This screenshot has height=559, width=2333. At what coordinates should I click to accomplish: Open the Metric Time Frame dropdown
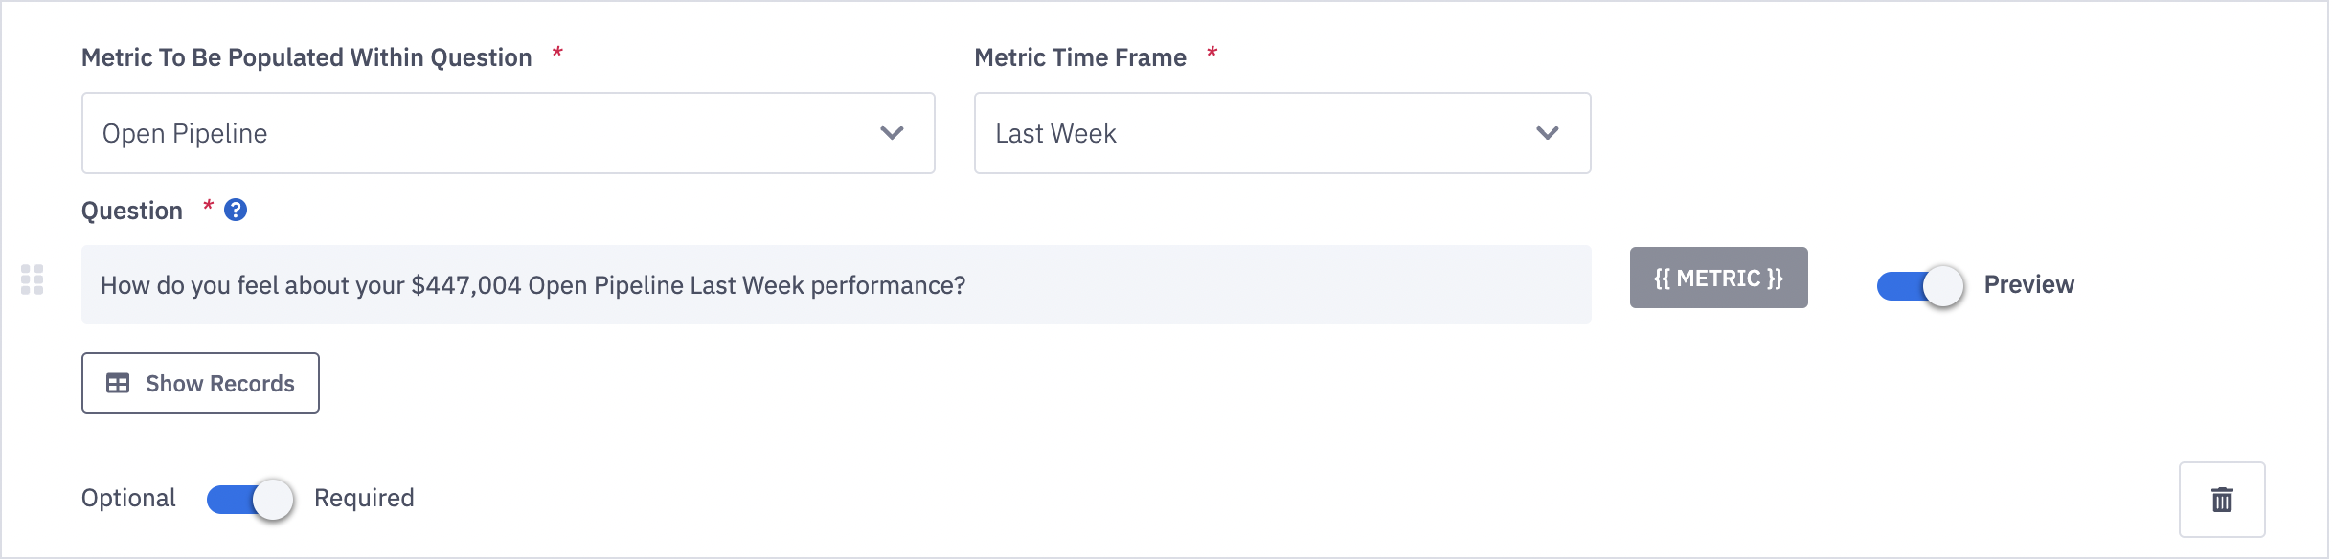[x=1281, y=133]
